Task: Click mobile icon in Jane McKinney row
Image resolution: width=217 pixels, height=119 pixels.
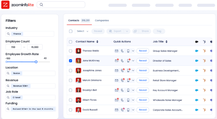Action: click(129, 60)
